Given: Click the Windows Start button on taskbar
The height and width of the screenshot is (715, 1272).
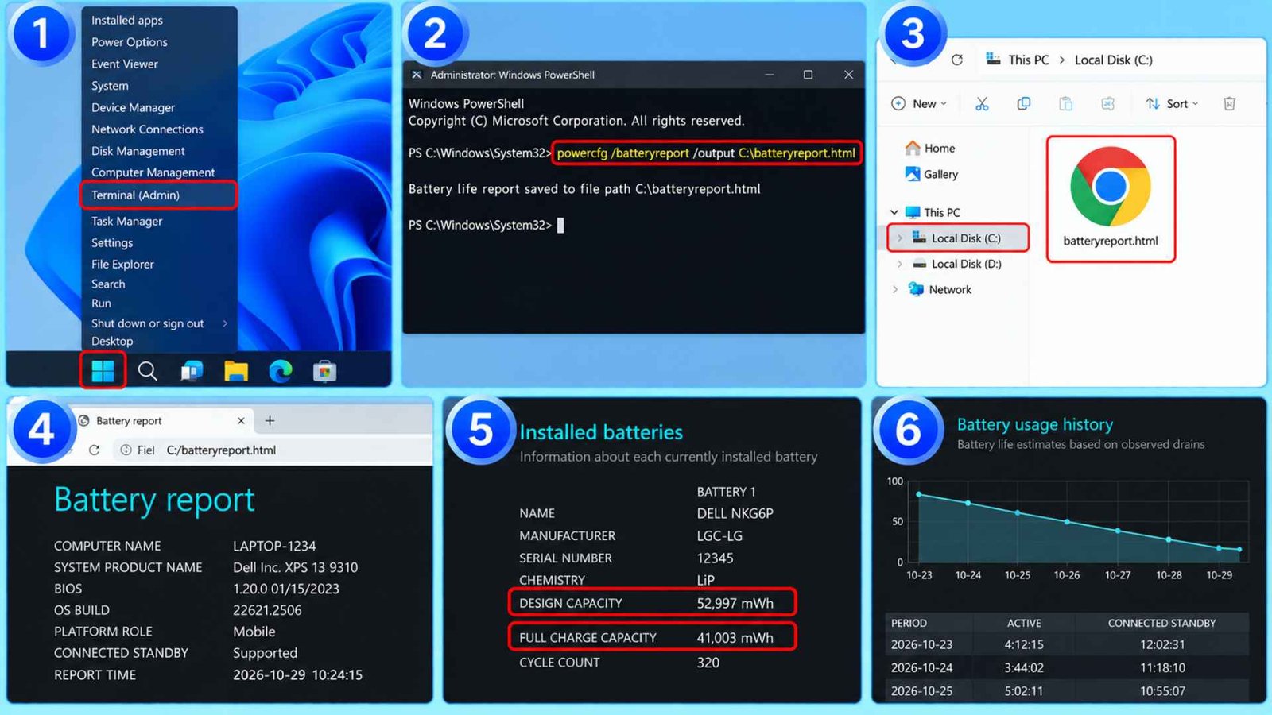Looking at the screenshot, I should [103, 370].
